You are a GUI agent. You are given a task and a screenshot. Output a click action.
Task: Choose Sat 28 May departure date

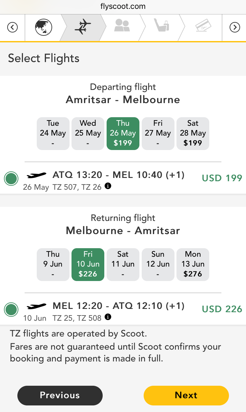point(193,133)
